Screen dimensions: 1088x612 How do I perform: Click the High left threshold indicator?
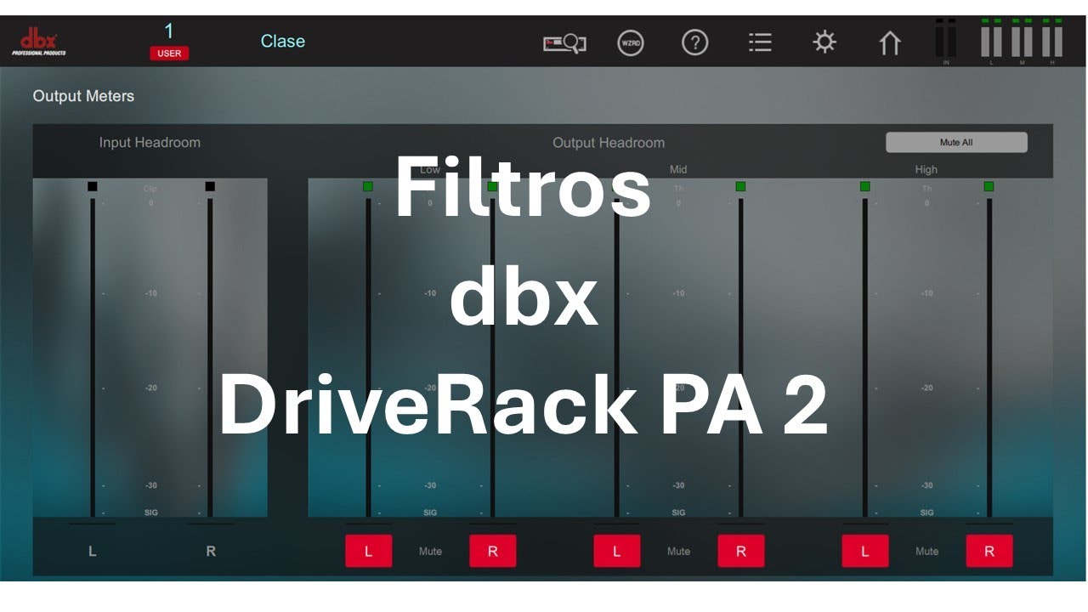click(864, 186)
